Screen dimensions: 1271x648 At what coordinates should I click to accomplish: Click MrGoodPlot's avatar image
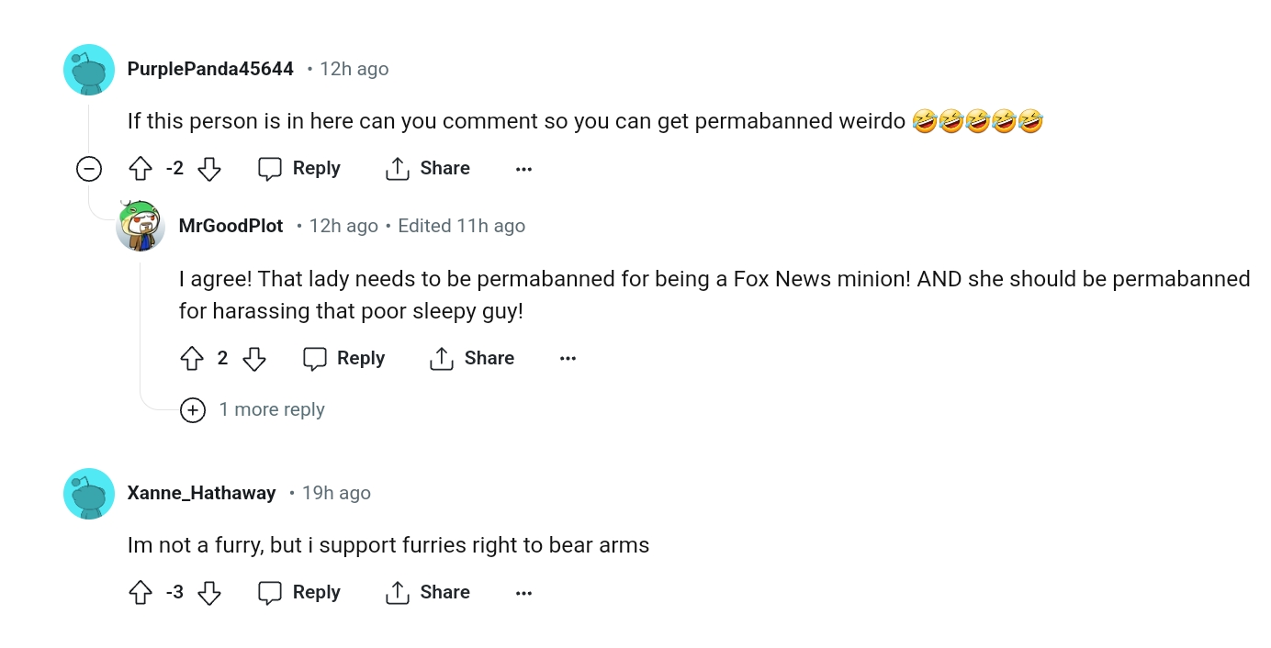tap(141, 226)
